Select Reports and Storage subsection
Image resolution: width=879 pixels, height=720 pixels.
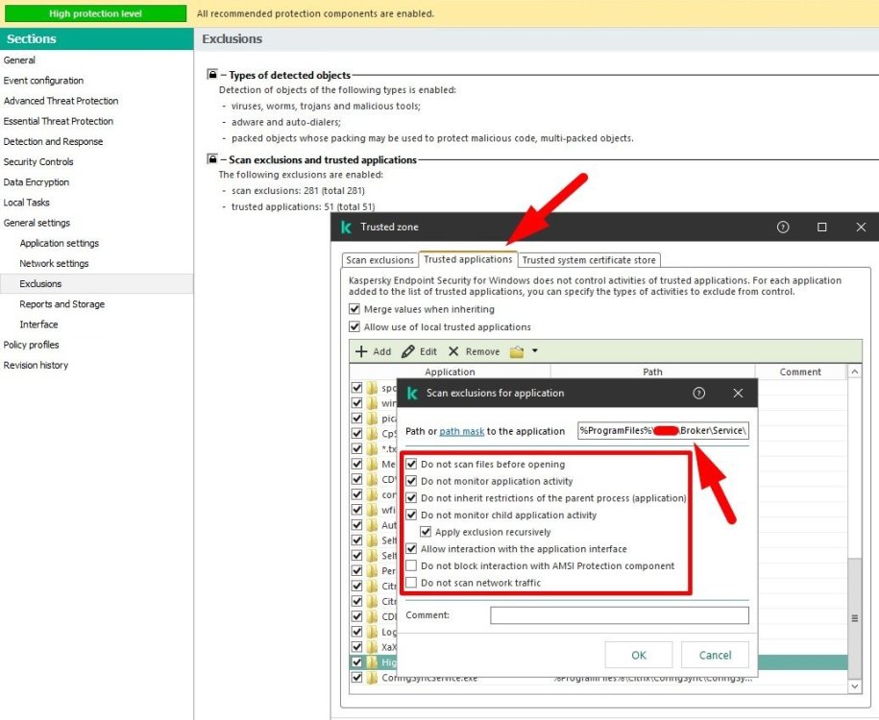click(x=61, y=304)
